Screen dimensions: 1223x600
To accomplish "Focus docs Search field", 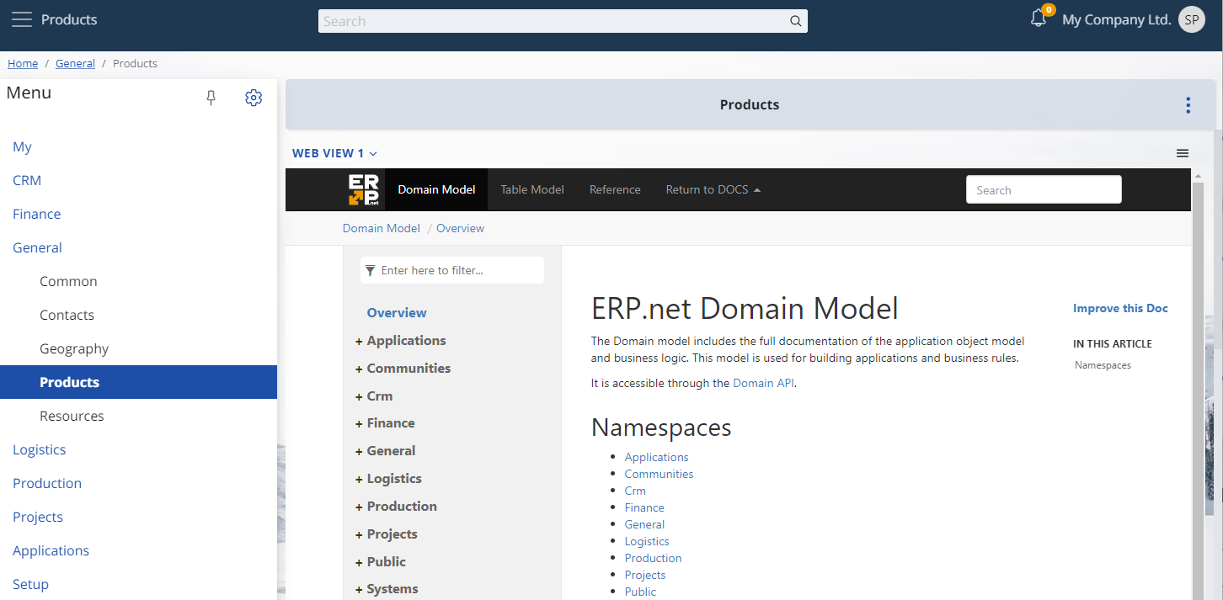I will (x=1044, y=190).
